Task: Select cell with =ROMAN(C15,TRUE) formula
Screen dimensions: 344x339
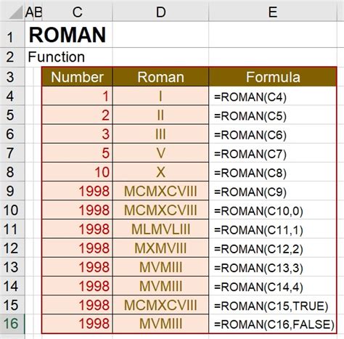Action: (273, 305)
